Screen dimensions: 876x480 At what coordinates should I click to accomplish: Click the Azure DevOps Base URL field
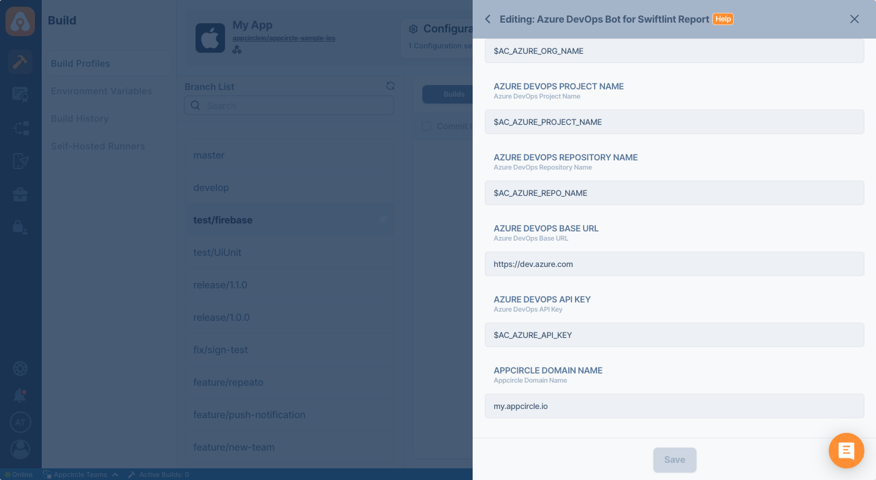tap(674, 264)
